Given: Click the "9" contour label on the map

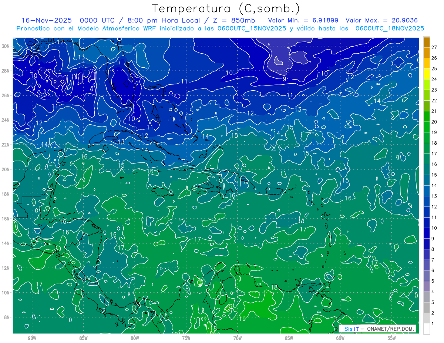Looking at the screenshot, I should point(284,79).
